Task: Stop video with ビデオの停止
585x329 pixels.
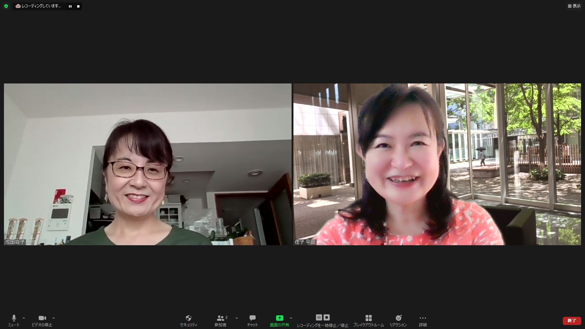Action: point(42,320)
